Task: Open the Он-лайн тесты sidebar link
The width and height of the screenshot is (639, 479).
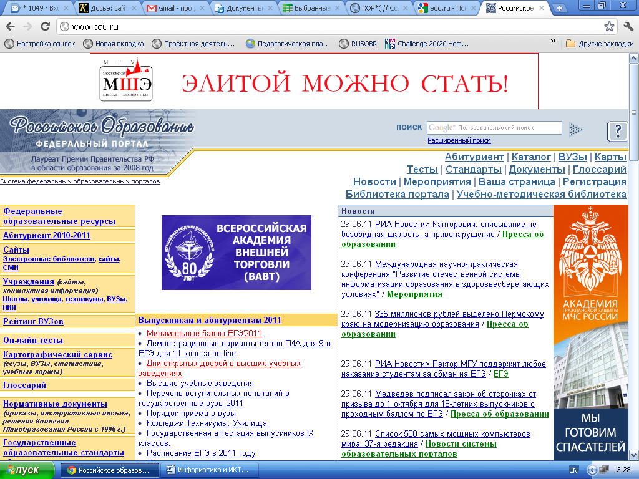Action: point(33,340)
